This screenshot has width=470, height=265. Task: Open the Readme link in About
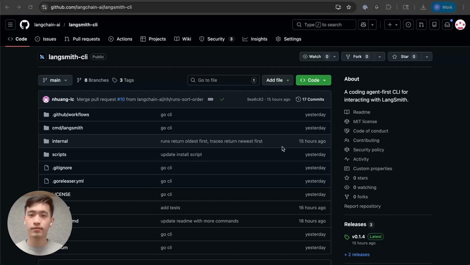click(x=361, y=112)
